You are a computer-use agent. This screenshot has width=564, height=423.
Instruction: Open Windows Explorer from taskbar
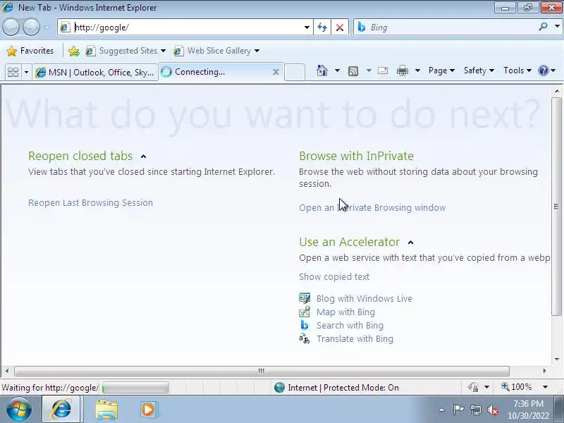106,410
